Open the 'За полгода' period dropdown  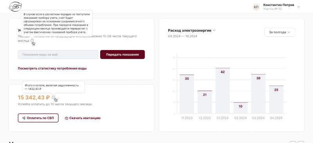click(280, 32)
